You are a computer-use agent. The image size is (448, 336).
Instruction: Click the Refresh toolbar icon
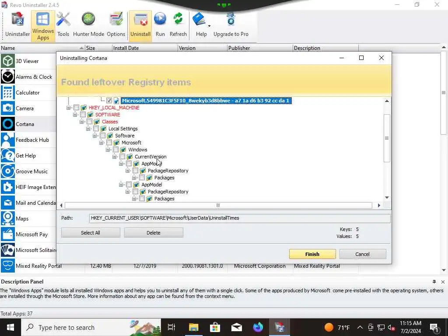[x=178, y=26]
